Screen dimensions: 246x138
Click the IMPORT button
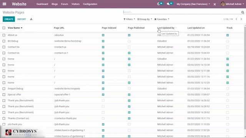[x=22, y=19]
